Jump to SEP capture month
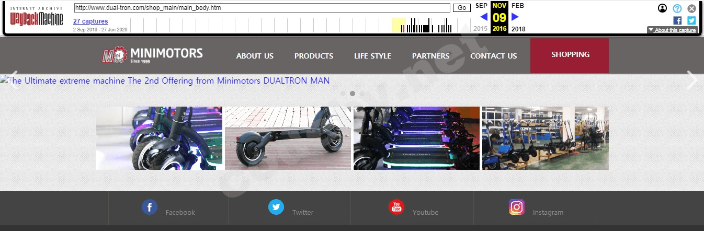The image size is (704, 231). [481, 6]
